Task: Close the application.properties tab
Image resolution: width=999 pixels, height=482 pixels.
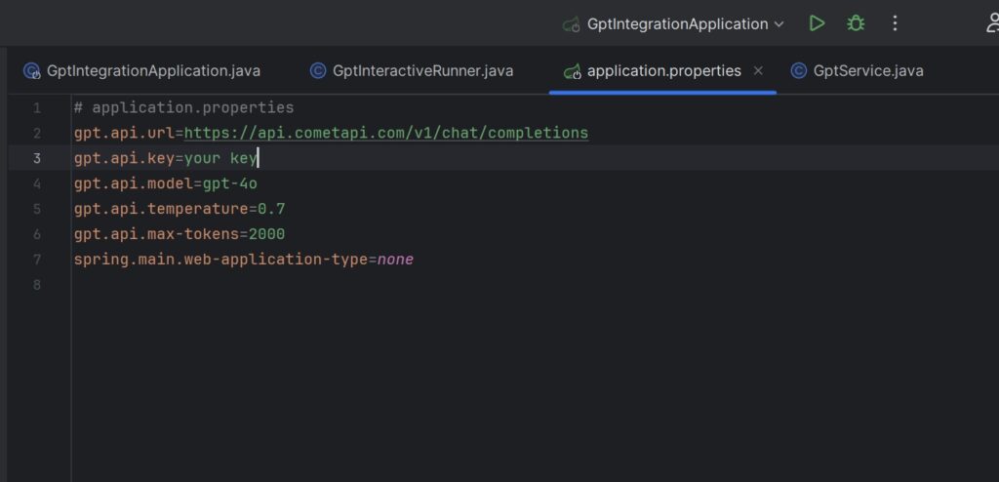Action: click(758, 70)
